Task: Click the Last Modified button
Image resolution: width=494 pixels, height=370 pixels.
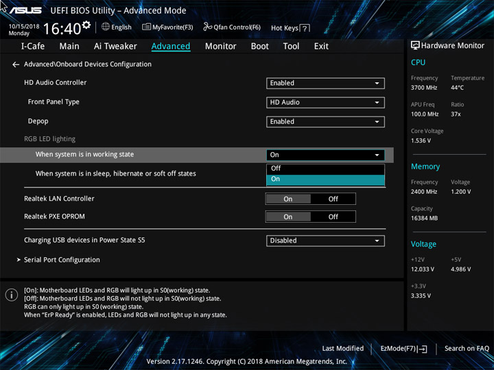Action: point(342,349)
